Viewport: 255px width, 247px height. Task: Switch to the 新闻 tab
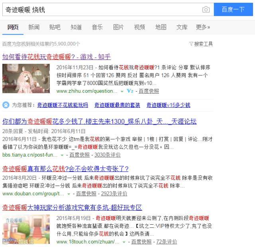tap(34, 27)
